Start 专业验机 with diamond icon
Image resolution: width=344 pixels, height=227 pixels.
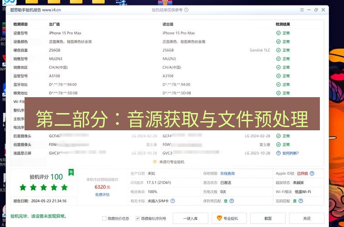pyautogui.click(x=229, y=218)
